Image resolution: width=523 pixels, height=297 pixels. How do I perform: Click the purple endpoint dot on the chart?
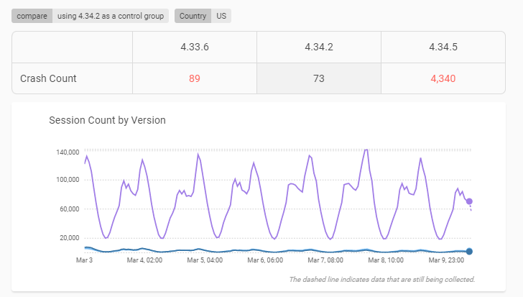click(469, 201)
